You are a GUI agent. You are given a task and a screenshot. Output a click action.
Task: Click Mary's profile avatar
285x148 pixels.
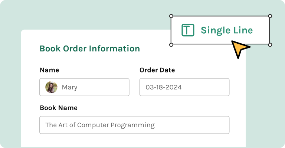(x=51, y=87)
